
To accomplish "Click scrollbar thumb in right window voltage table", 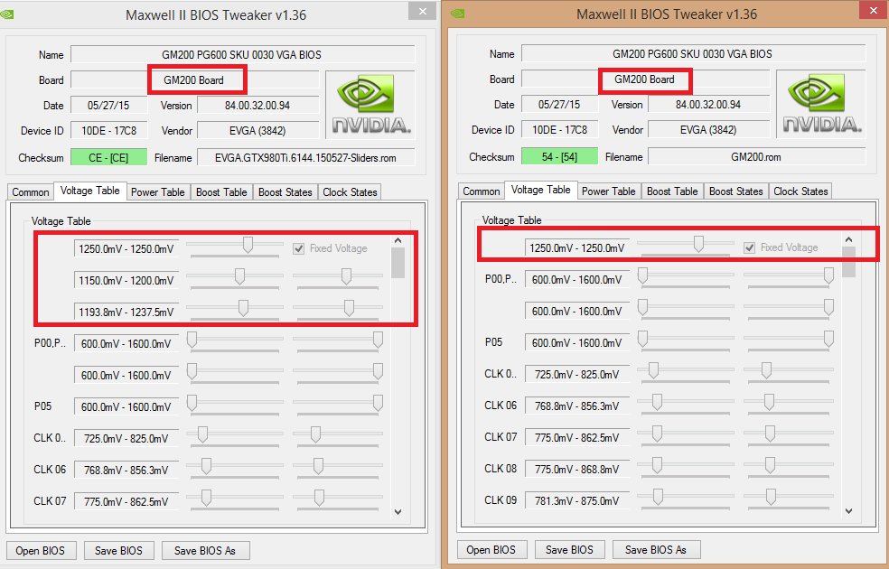I will click(x=848, y=262).
